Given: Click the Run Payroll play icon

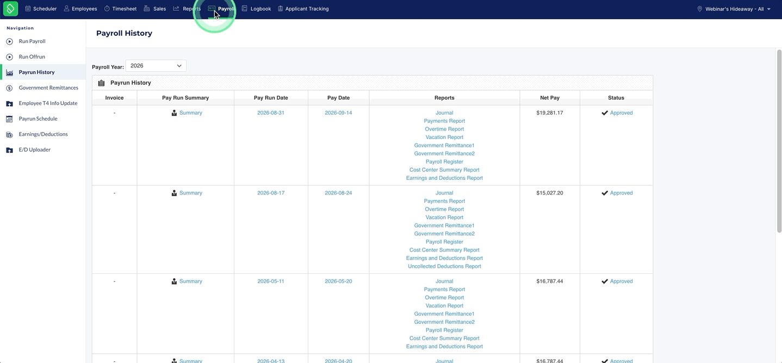Looking at the screenshot, I should 9,41.
